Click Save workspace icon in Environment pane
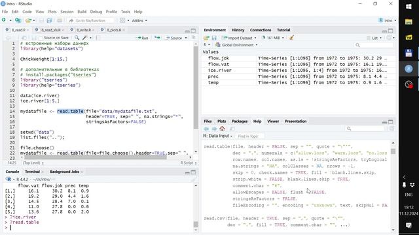The width and height of the screenshot is (419, 235). [214, 38]
